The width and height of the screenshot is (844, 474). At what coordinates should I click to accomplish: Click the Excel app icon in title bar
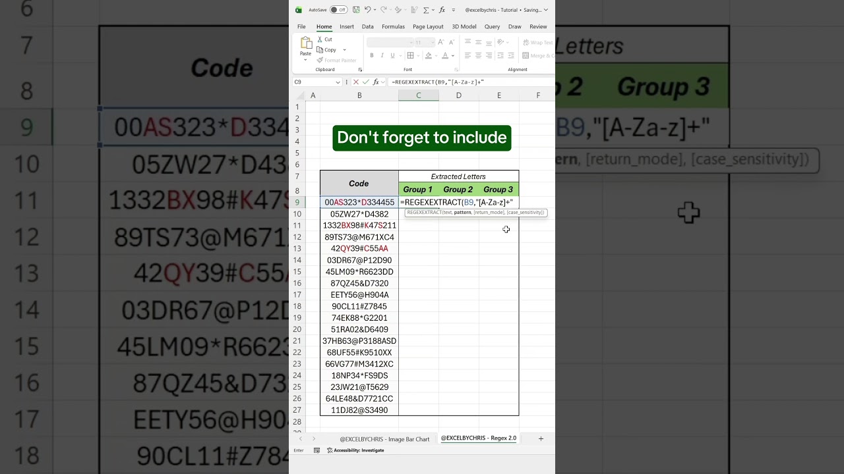pyautogui.click(x=299, y=10)
